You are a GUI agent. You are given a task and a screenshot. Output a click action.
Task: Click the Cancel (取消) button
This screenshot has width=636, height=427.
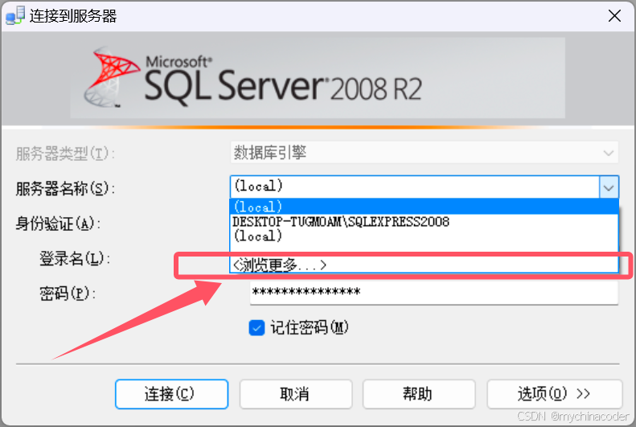[296, 394]
